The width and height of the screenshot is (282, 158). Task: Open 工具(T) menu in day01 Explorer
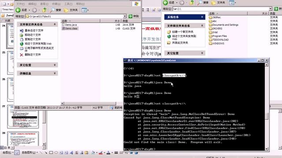pos(68,4)
